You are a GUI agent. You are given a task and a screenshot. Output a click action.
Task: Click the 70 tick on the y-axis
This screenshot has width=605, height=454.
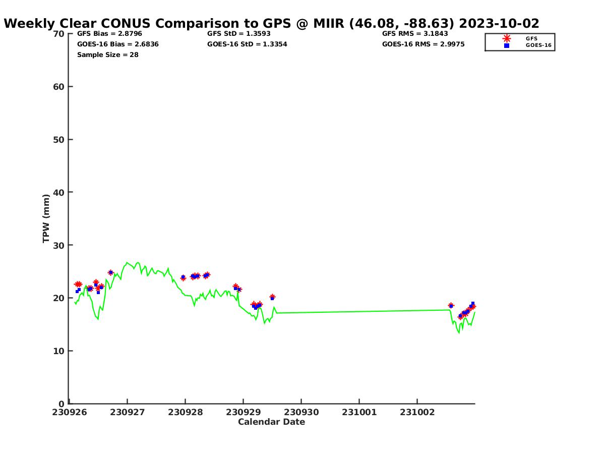click(59, 34)
